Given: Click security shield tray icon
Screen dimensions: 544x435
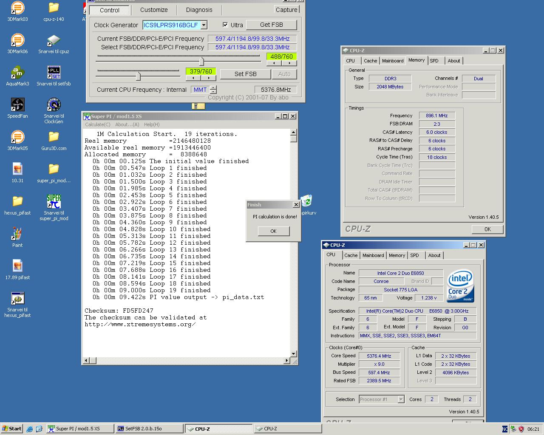Looking at the screenshot, I should coord(521,429).
